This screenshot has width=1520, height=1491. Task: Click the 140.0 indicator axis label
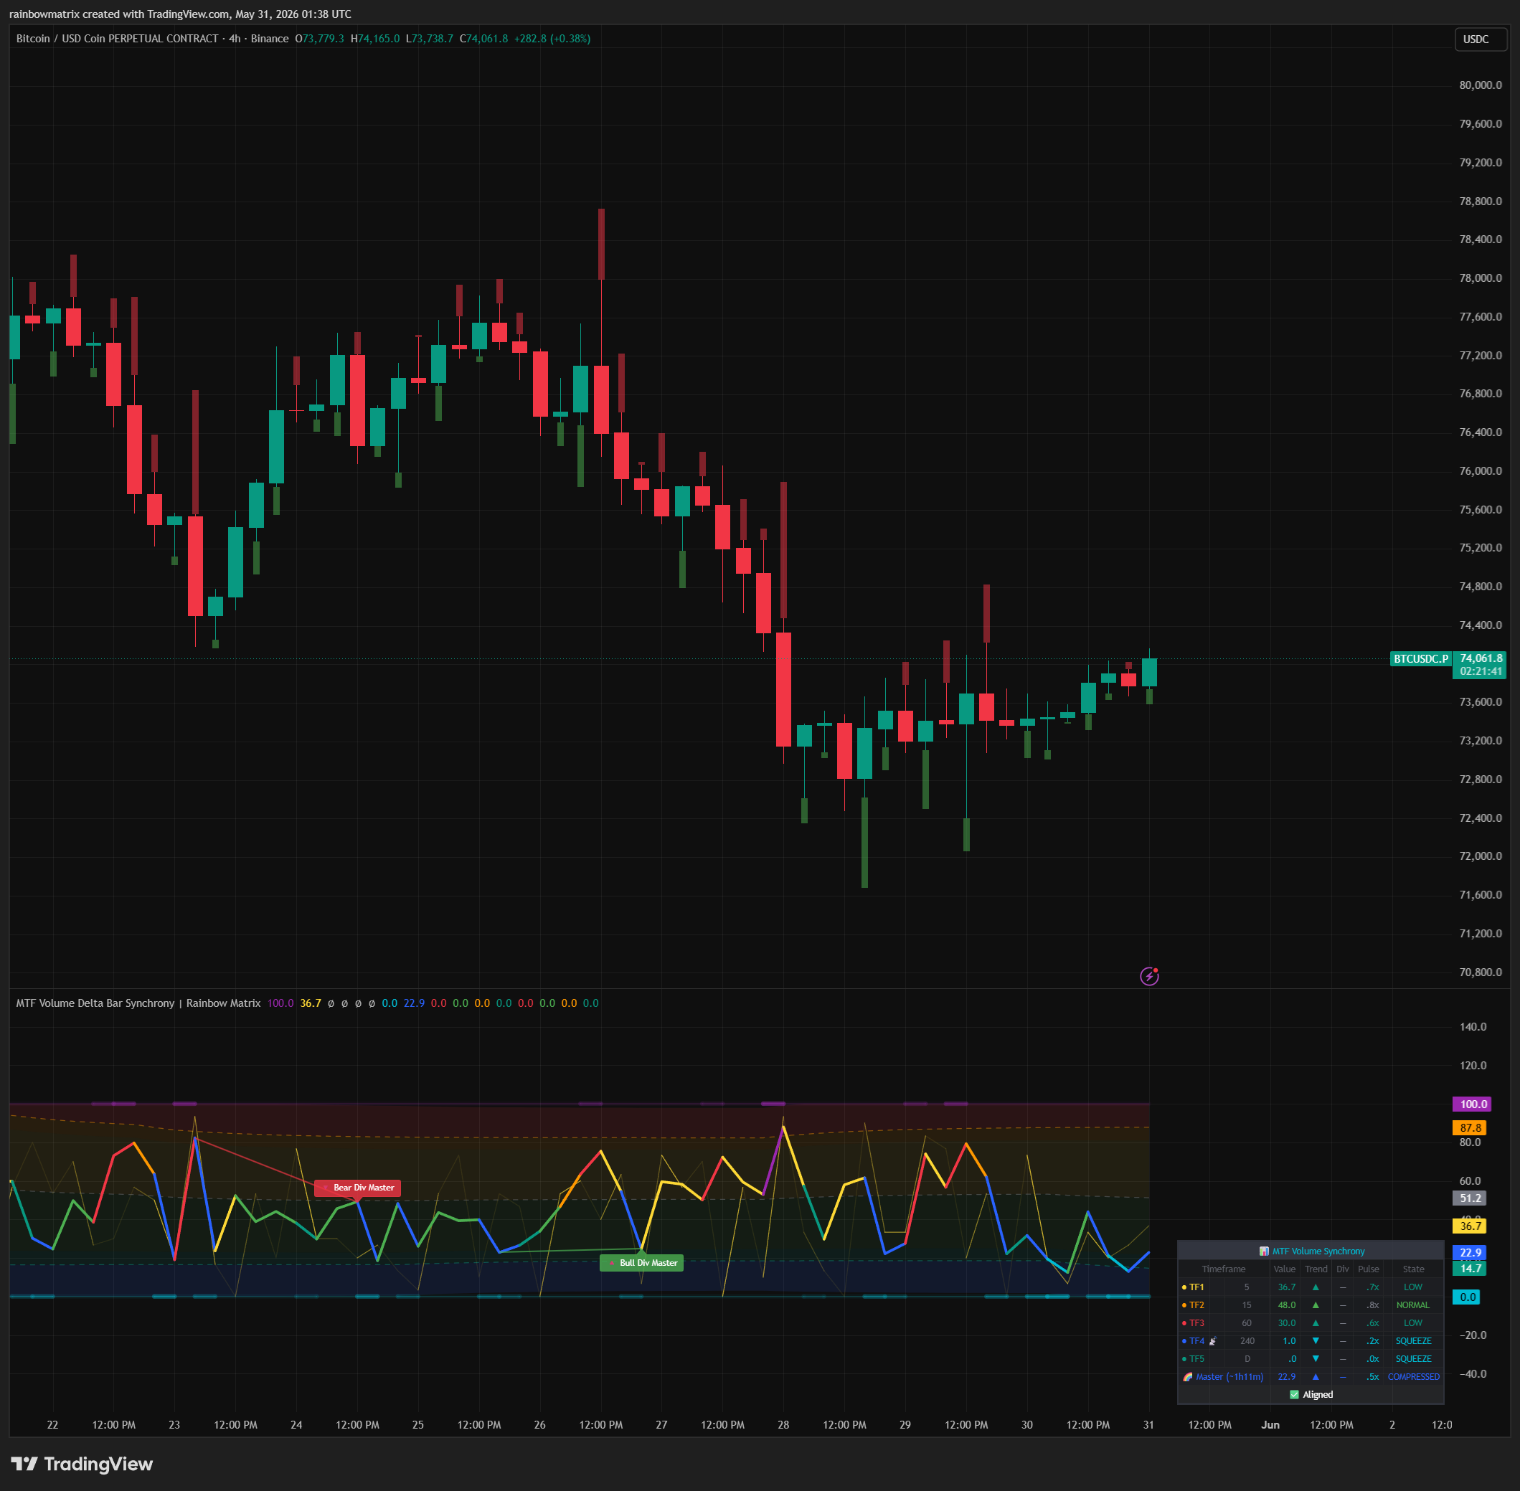1473,1026
